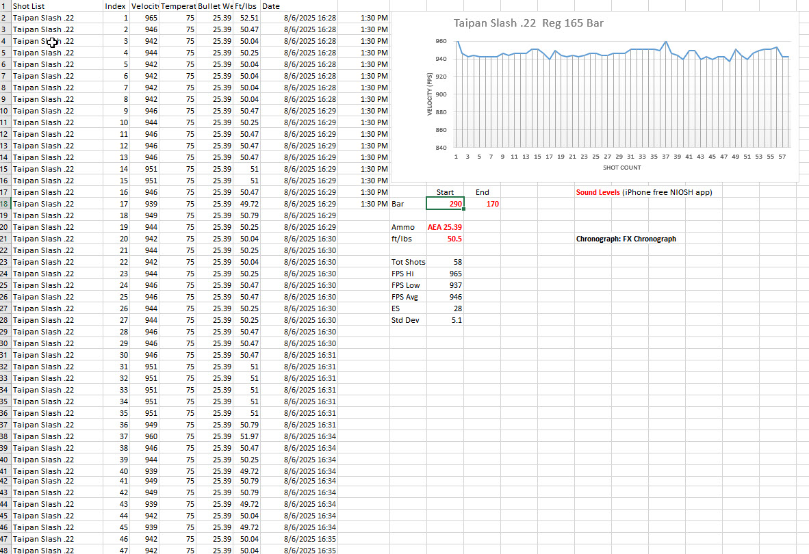This screenshot has width=809, height=554.
Task: Click the 52.51 ft/lbs cell
Action: pyautogui.click(x=246, y=18)
